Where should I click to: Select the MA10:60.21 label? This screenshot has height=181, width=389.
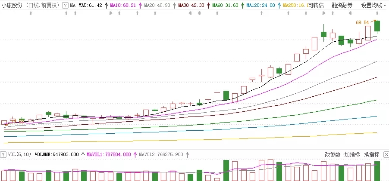point(123,5)
